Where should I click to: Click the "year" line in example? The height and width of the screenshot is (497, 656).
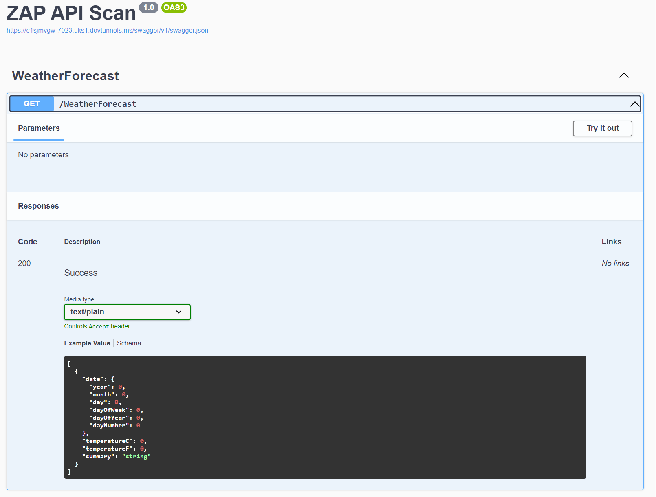[107, 387]
